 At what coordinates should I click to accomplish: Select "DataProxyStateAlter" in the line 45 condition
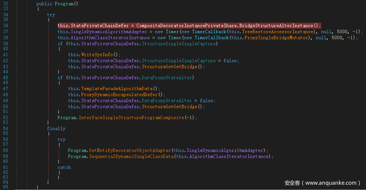pos(167,78)
